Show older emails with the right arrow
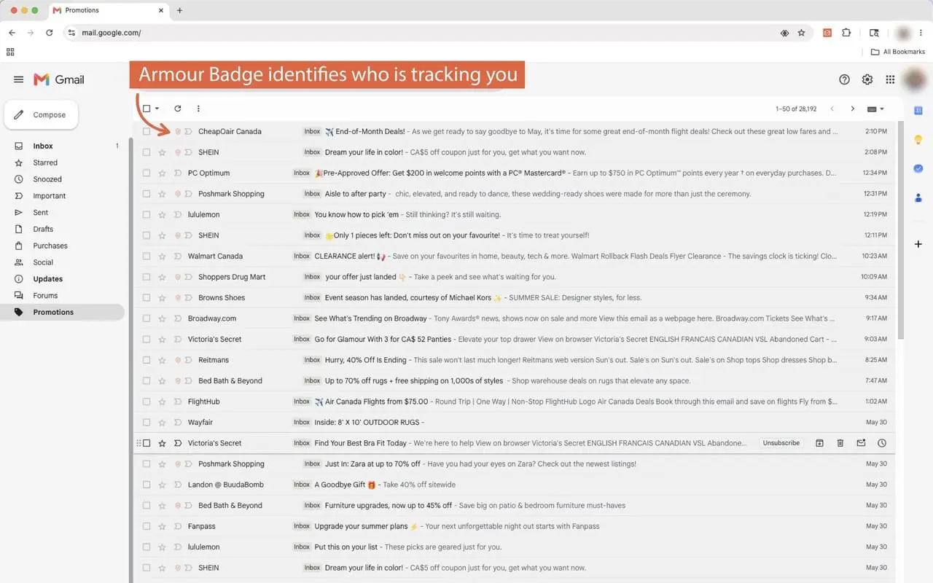The image size is (933, 583). pyautogui.click(x=853, y=109)
